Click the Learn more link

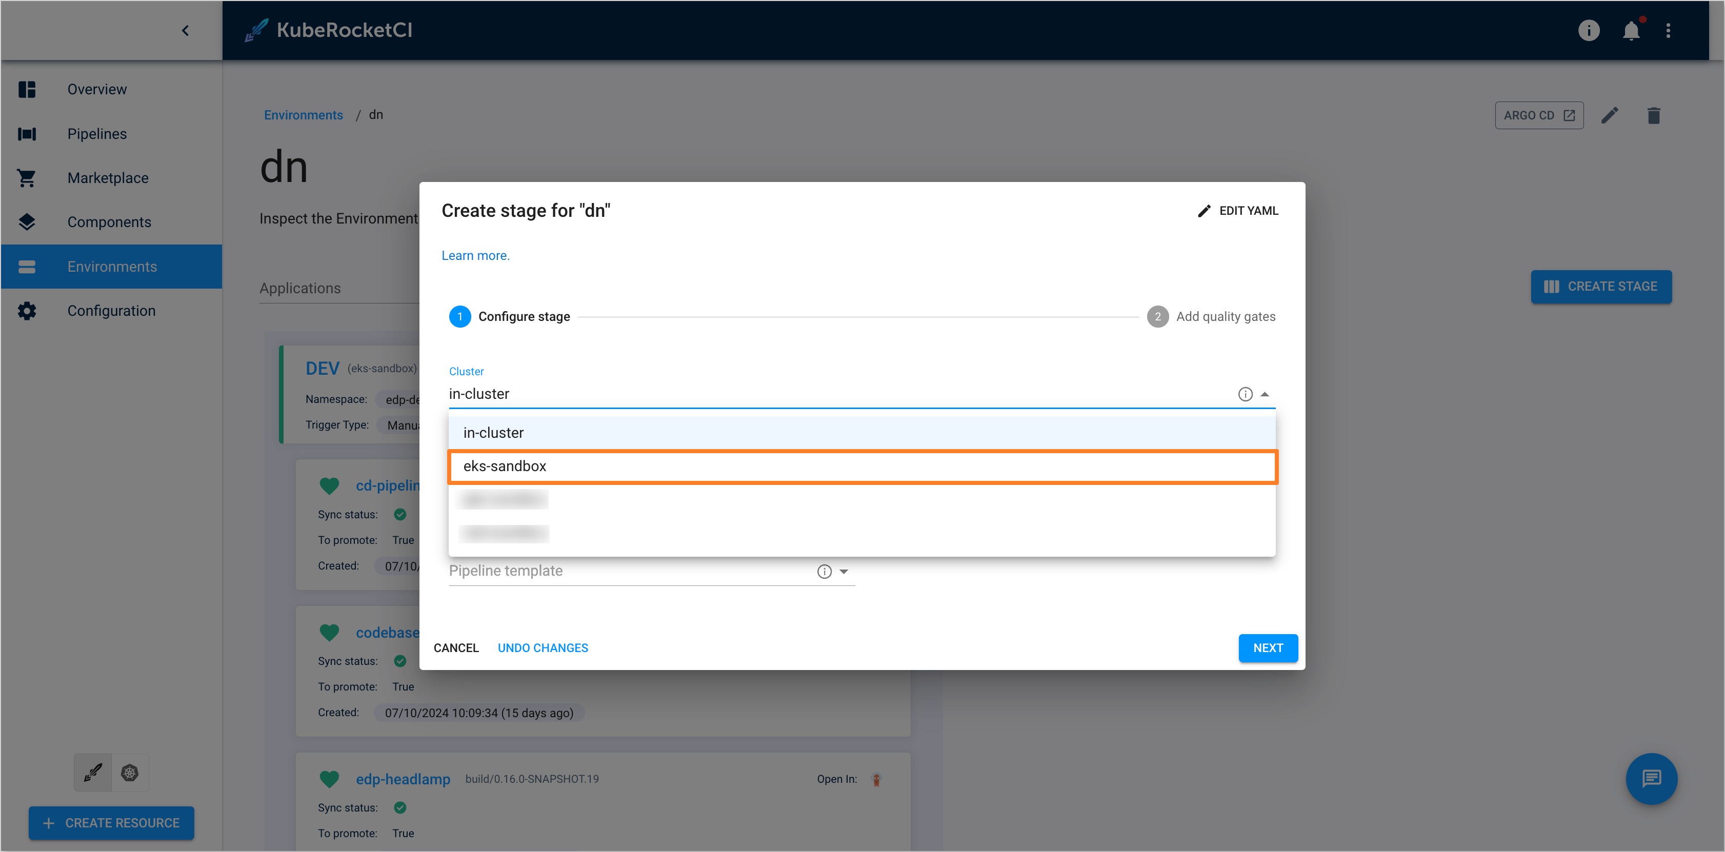click(475, 255)
